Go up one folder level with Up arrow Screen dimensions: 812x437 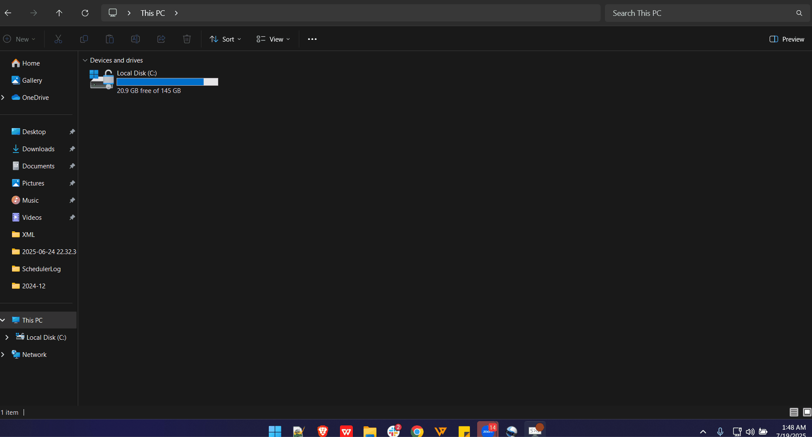tap(59, 13)
